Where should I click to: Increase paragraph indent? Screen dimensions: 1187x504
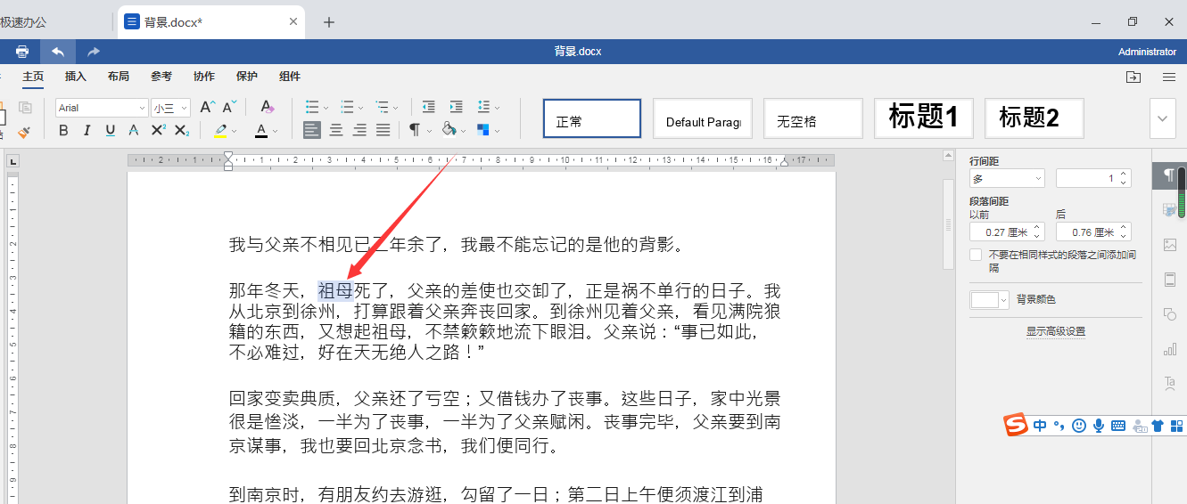[x=456, y=107]
